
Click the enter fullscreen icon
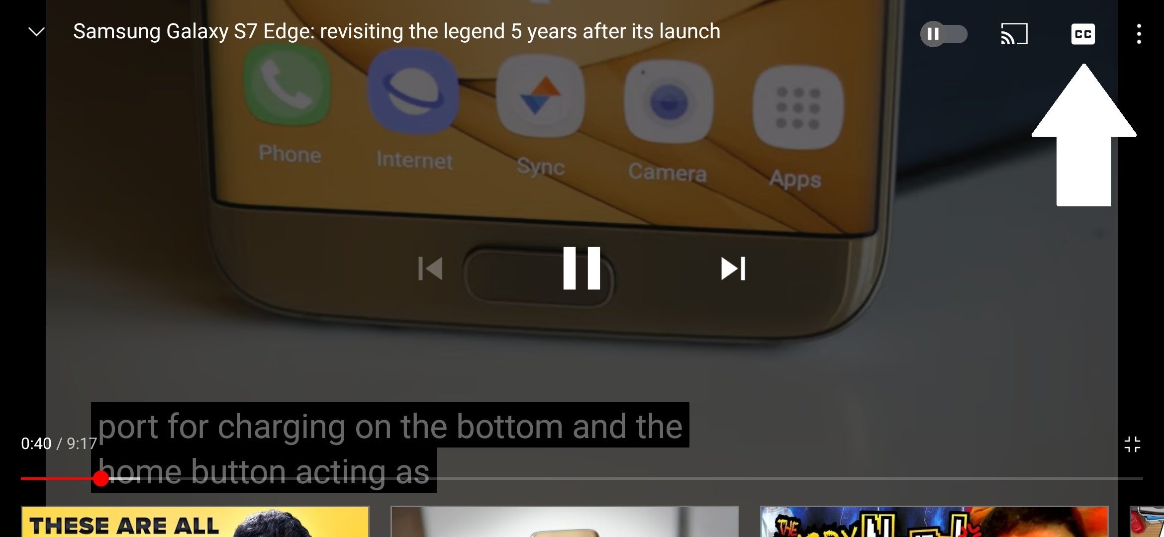click(1134, 442)
